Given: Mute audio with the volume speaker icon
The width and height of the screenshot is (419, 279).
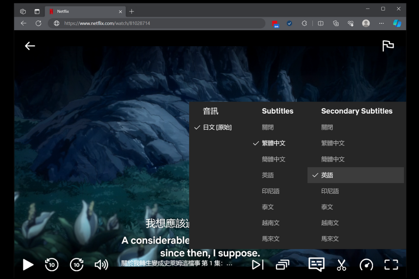Looking at the screenshot, I should 101,265.
